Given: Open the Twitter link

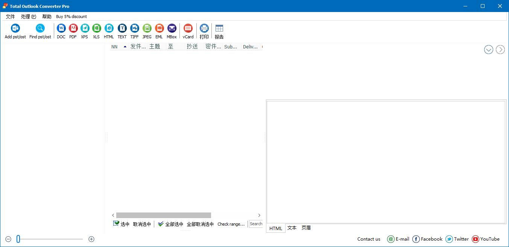Looking at the screenshot, I should point(457,239).
